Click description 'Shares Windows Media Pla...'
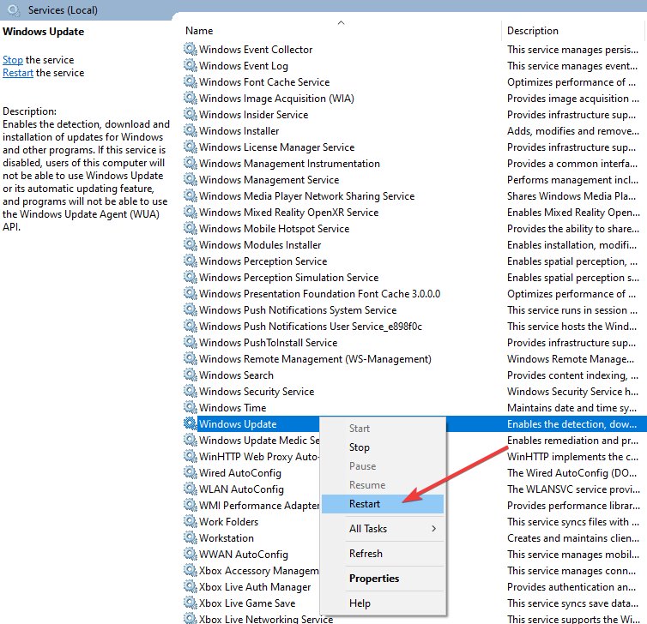 (571, 195)
